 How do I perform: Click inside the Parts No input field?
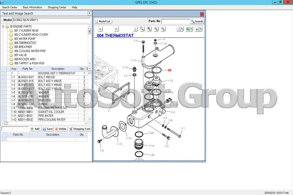[175, 21]
